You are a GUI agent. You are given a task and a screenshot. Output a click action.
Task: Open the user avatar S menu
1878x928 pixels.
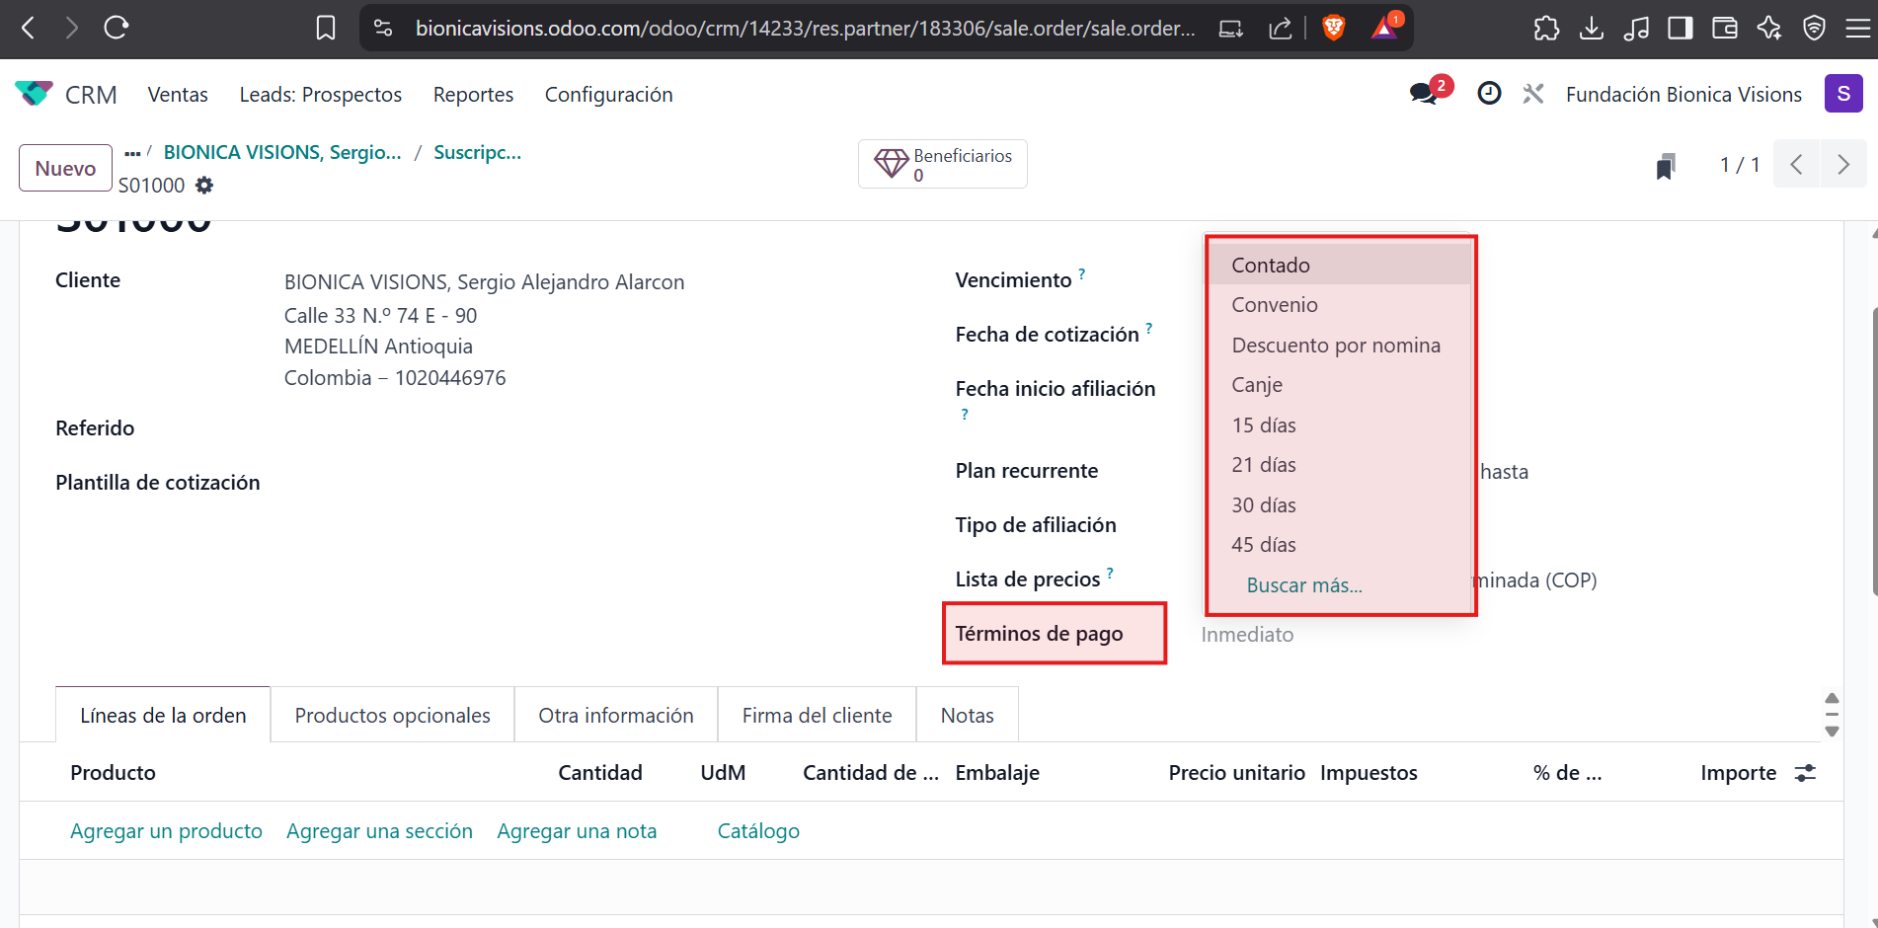click(1842, 94)
